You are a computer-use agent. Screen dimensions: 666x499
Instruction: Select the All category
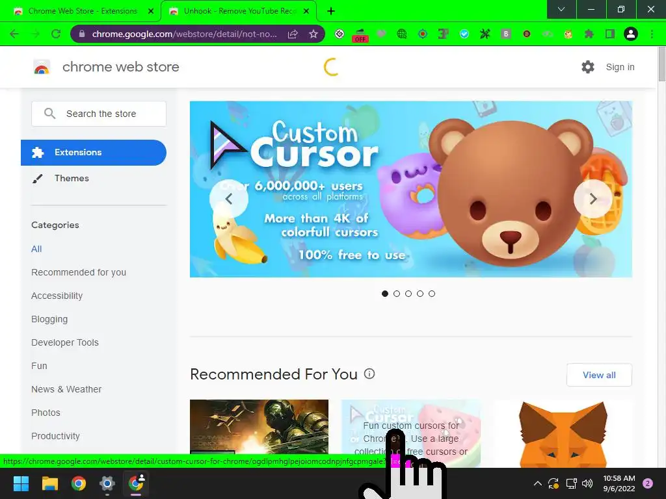point(36,249)
